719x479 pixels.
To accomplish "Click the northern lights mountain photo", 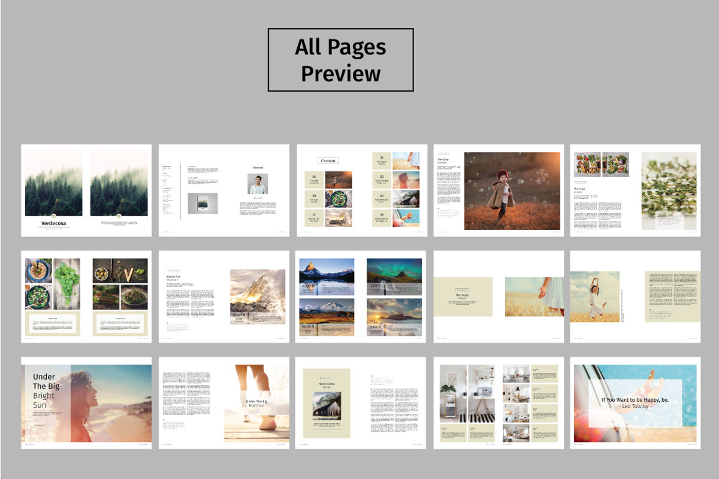I will pos(394,277).
